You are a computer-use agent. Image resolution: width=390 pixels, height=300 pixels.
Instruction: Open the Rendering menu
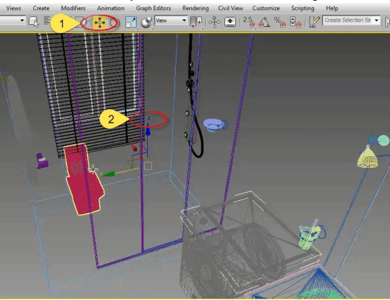tap(195, 8)
